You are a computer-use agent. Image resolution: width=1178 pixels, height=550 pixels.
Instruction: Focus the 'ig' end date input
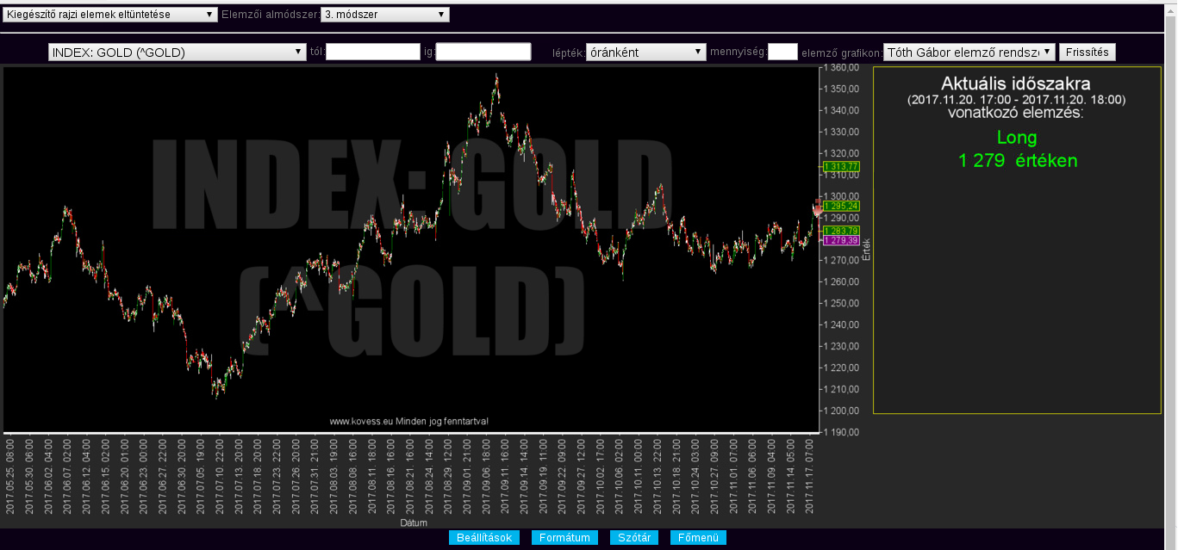(x=483, y=53)
